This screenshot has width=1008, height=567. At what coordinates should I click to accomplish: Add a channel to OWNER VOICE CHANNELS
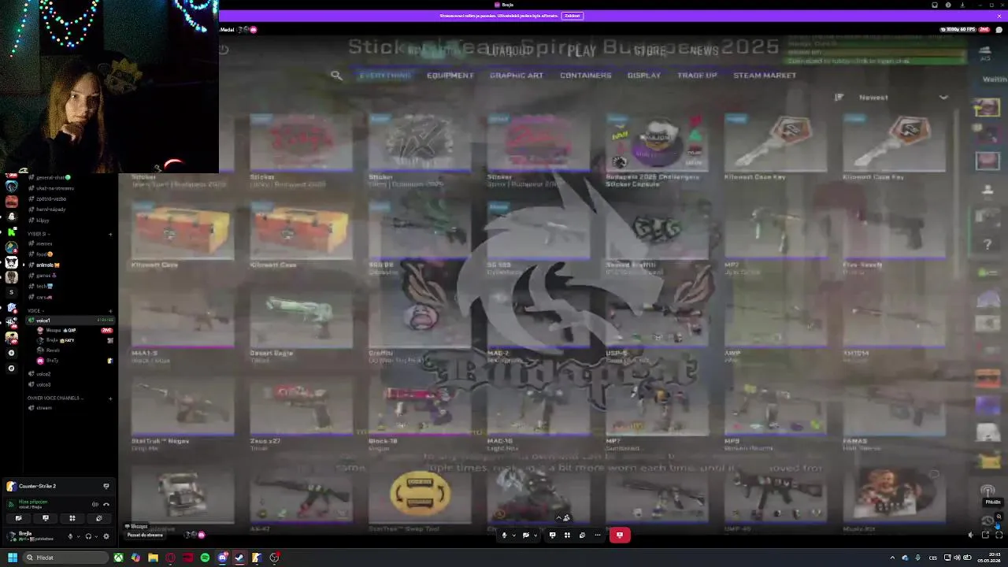pyautogui.click(x=110, y=398)
